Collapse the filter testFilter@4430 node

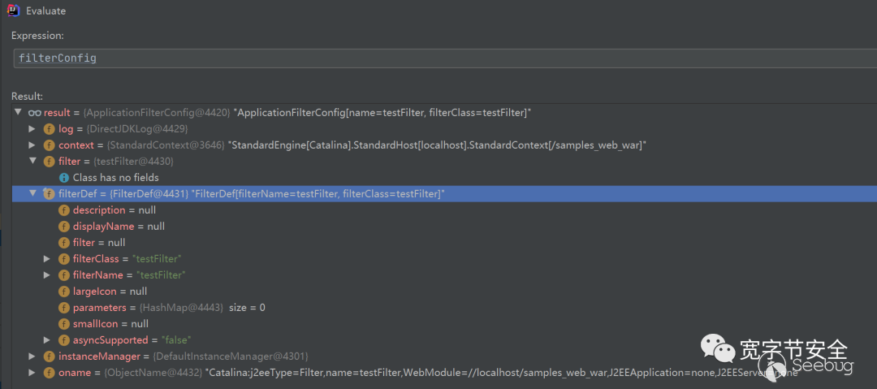(33, 161)
